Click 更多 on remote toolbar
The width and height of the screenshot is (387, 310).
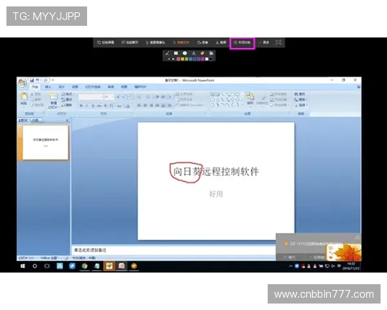pos(264,43)
